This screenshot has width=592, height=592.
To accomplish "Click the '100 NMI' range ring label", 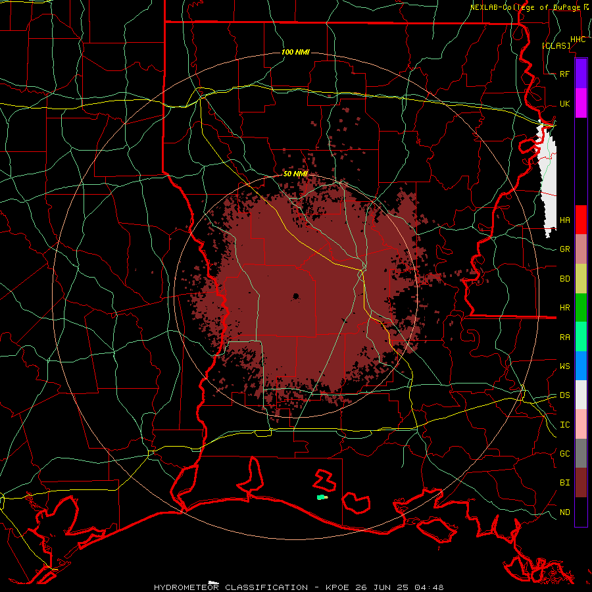I will [x=295, y=52].
